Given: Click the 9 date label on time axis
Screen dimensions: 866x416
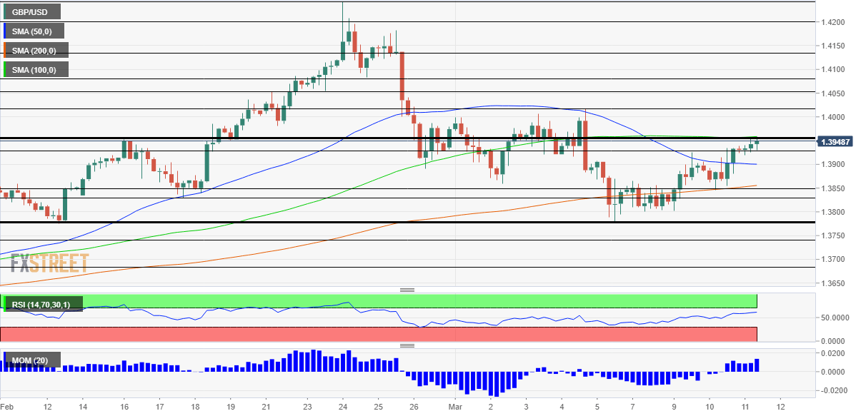Looking at the screenshot, I should click(x=674, y=406).
